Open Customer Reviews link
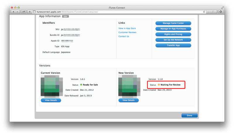Viewport: 234px width, 135px height. click(127, 32)
